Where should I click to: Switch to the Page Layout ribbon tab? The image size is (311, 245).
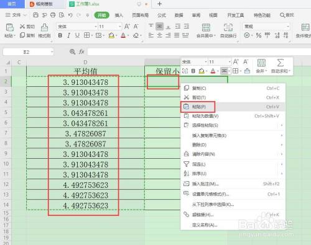pyautogui.click(x=141, y=15)
